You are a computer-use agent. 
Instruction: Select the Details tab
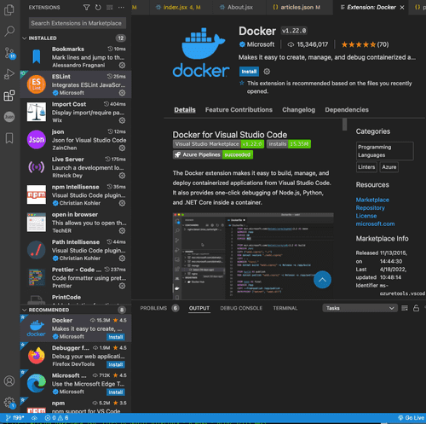[x=185, y=110]
